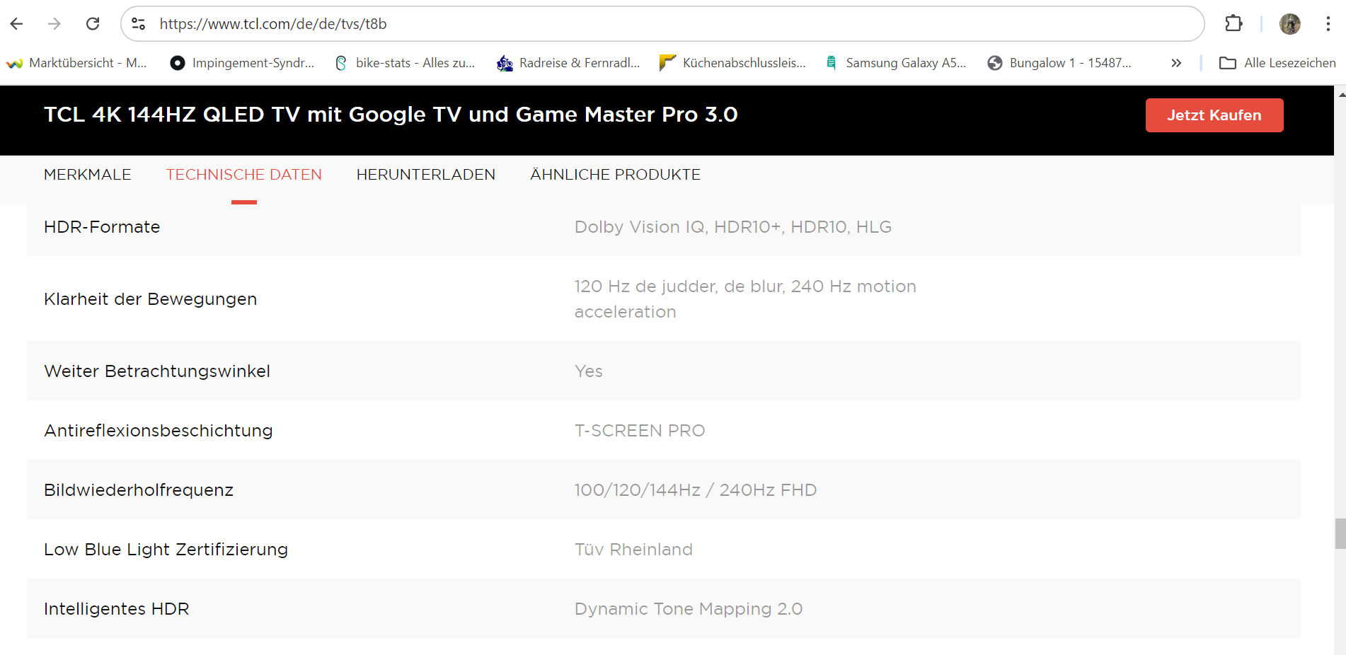
Task: Click the HDR-Formate row label
Action: [102, 227]
